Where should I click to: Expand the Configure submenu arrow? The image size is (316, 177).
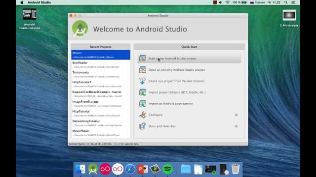236,115
